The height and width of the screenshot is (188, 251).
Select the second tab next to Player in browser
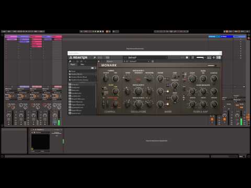tap(82, 64)
